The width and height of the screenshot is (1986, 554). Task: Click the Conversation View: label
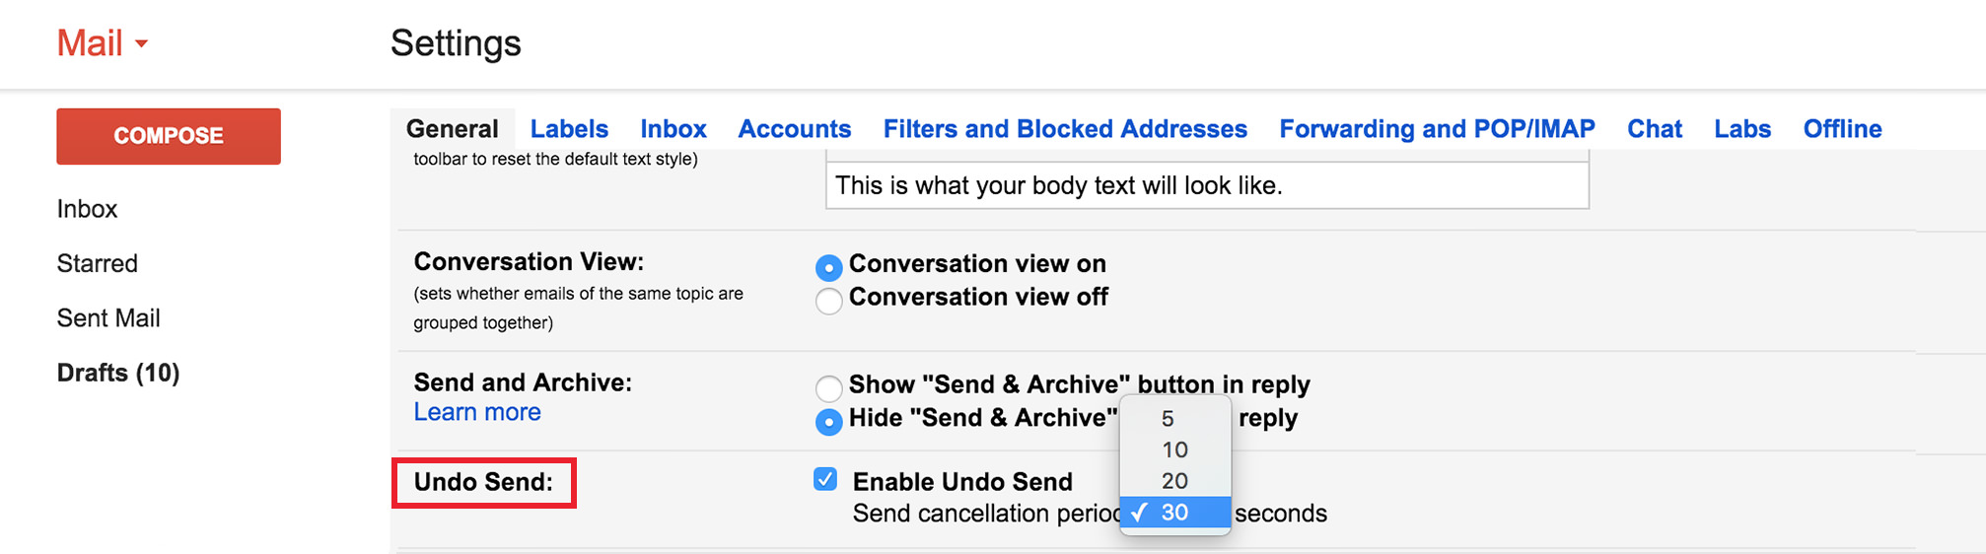(x=529, y=261)
